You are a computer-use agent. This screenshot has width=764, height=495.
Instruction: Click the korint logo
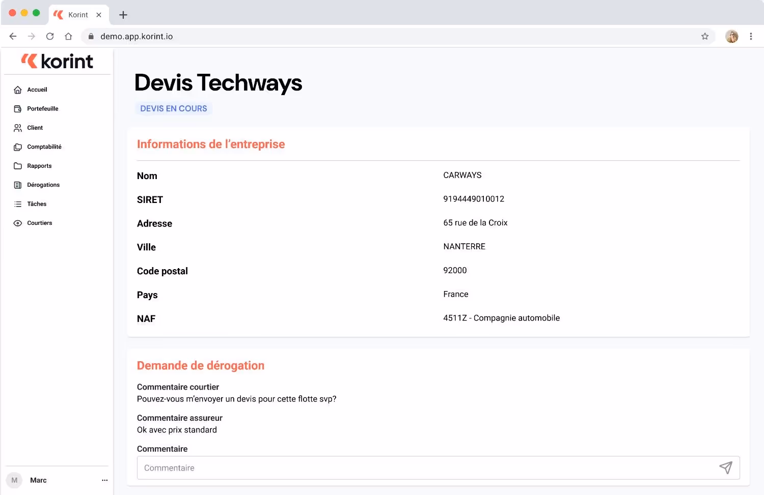tap(57, 61)
